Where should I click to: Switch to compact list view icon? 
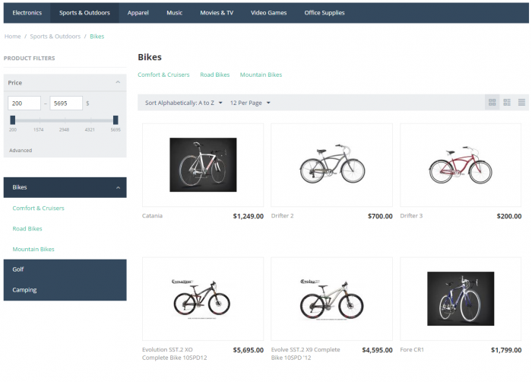click(x=507, y=102)
